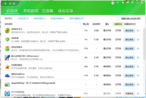Click 恢复启动 for PPTV网络电视

pos(129,93)
